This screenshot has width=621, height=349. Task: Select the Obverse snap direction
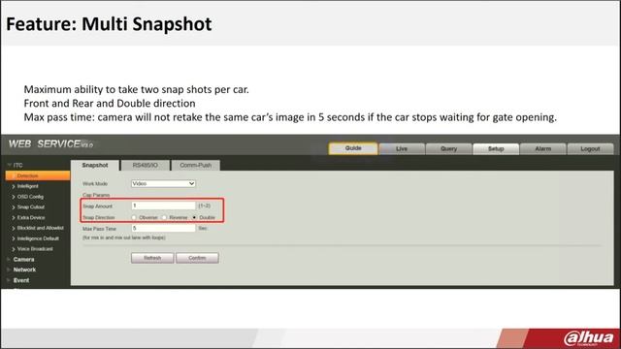[134, 217]
